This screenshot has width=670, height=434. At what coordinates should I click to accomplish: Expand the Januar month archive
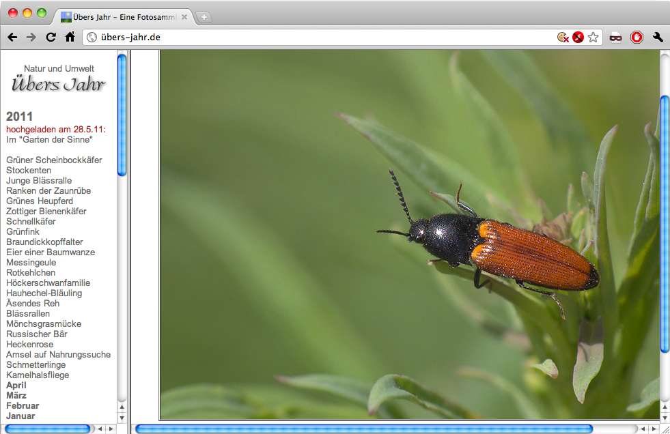pos(20,416)
